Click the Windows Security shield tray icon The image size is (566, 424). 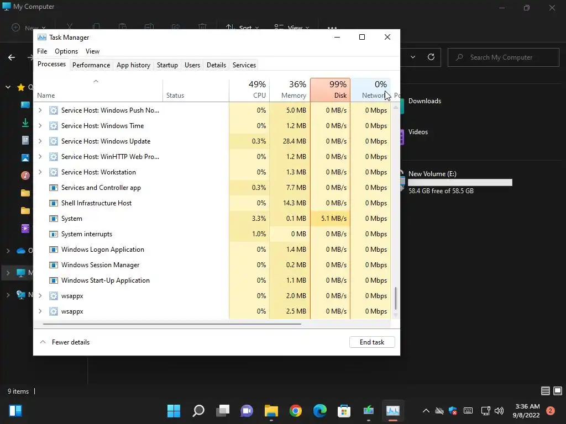pos(453,411)
